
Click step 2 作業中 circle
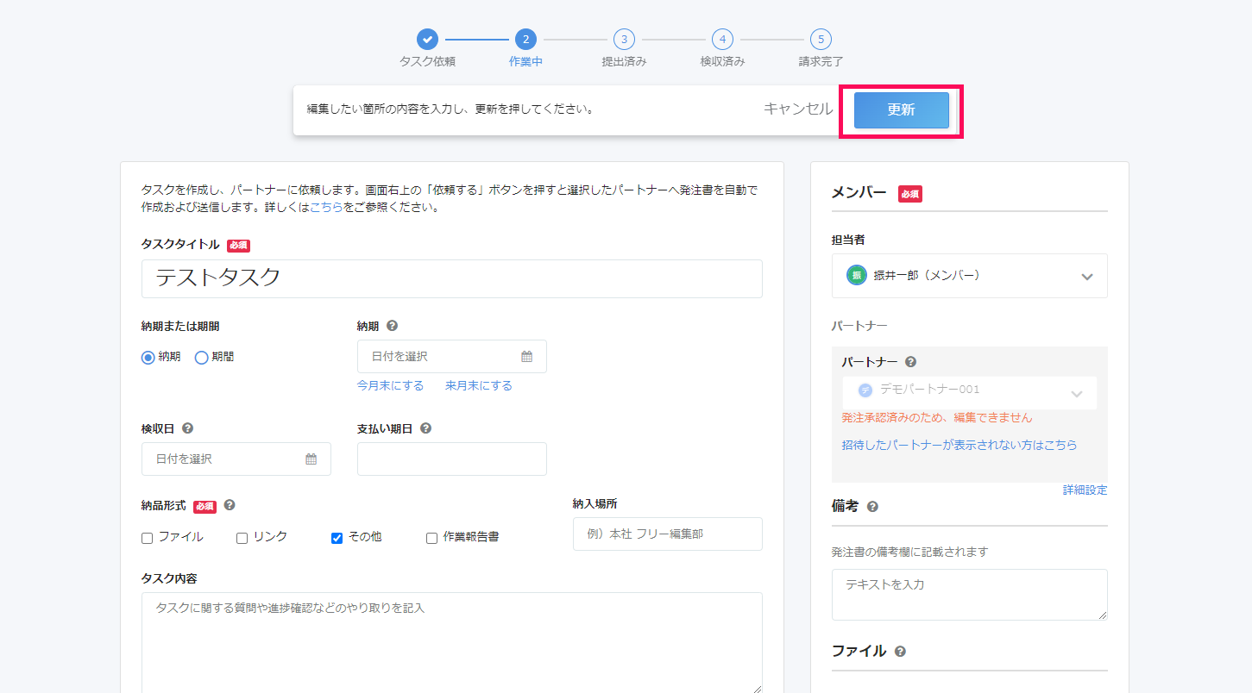tap(525, 39)
